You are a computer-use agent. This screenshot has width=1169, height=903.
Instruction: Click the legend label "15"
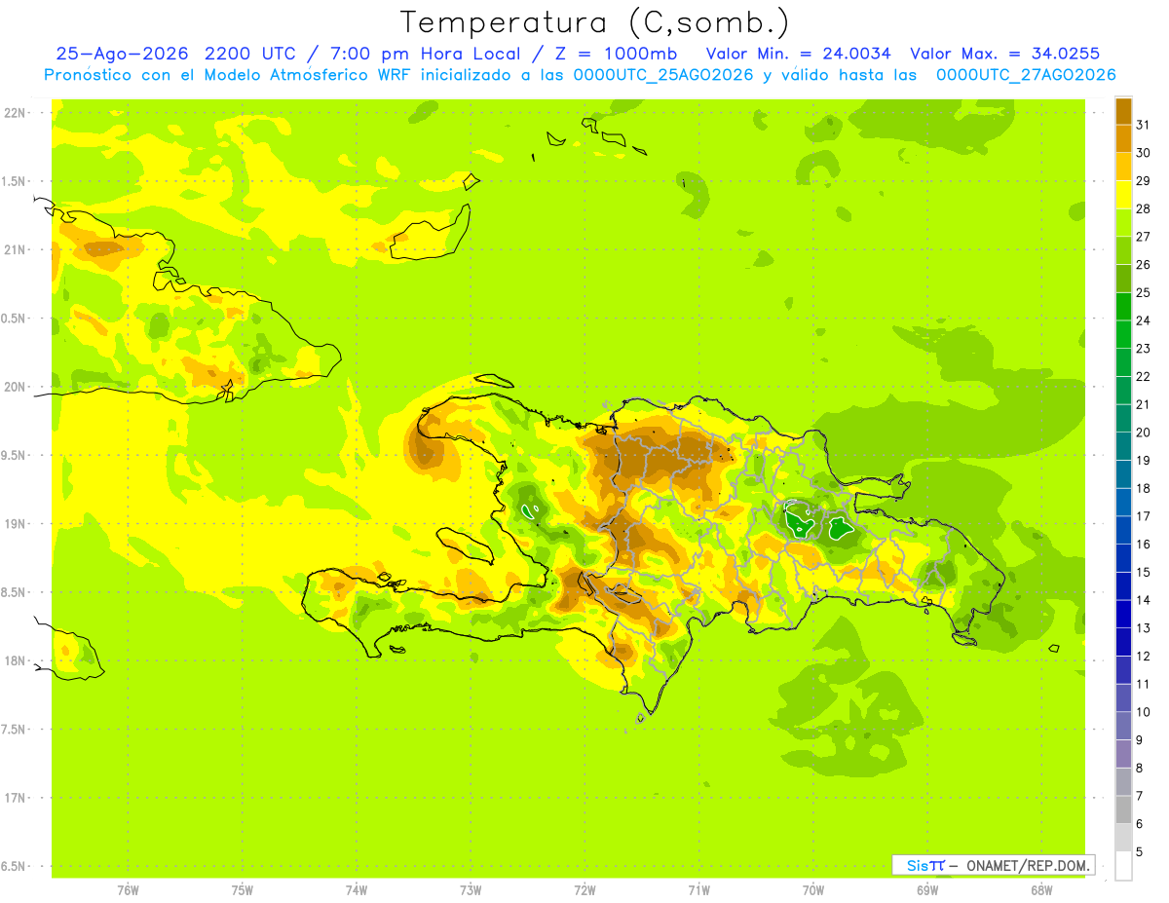[1144, 572]
